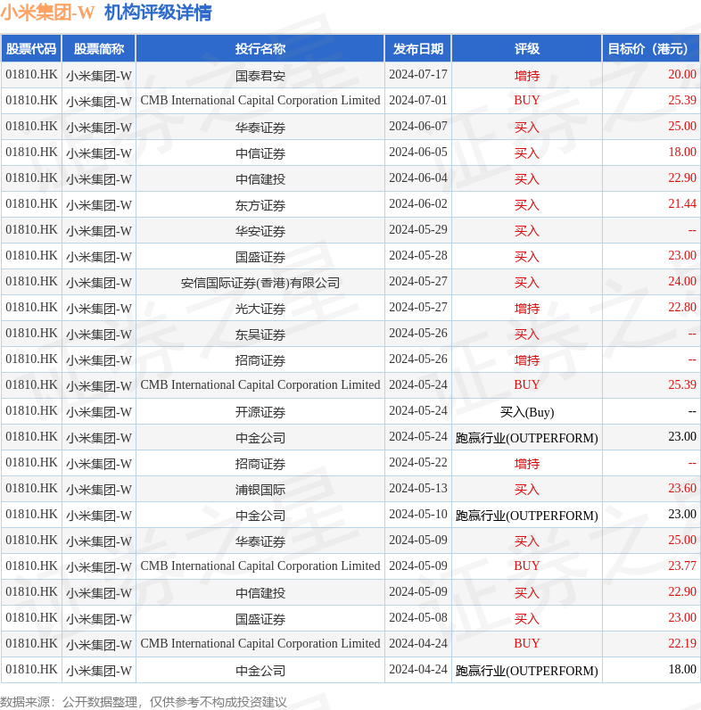This screenshot has width=701, height=710.
Task: Select 安信国际证券(香港)有限公司
Action: coord(260,283)
